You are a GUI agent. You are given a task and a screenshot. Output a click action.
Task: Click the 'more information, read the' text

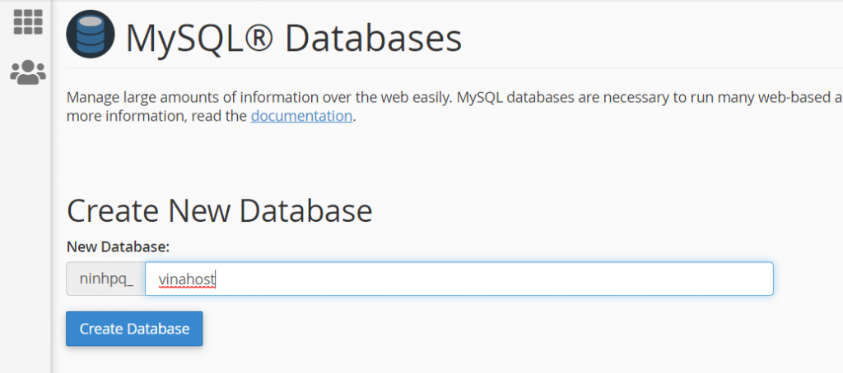click(x=156, y=116)
